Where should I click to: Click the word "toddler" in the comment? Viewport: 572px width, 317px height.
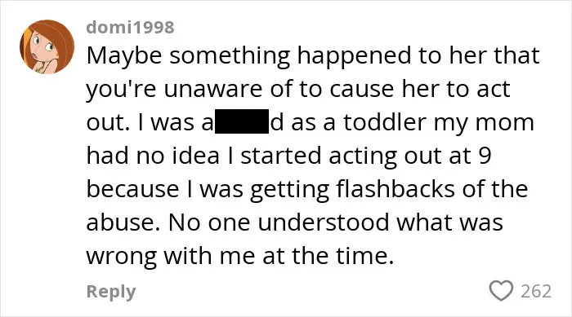(x=385, y=122)
